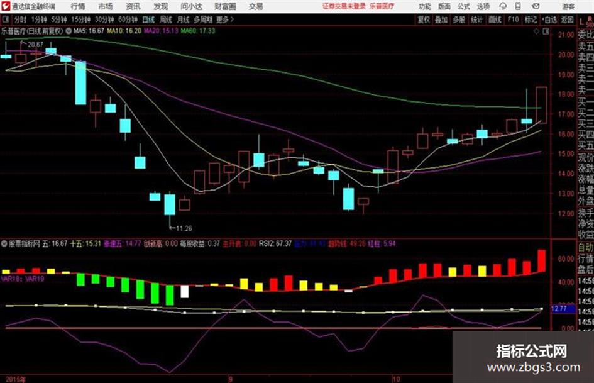Switch to 周线 period tab
Image resolution: width=594 pixels, height=383 pixels.
tap(166, 19)
